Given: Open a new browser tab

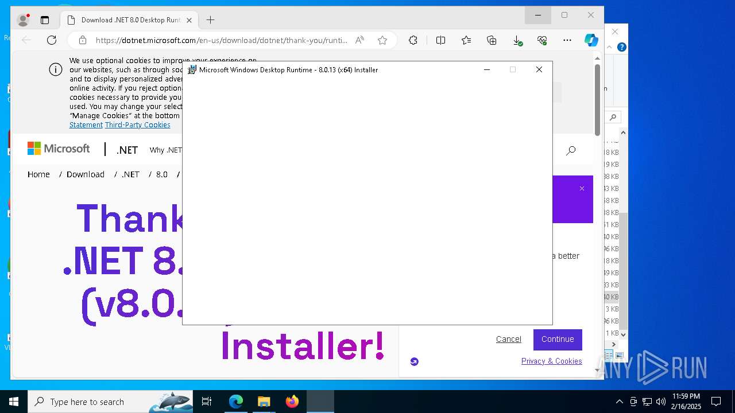Looking at the screenshot, I should coord(211,20).
